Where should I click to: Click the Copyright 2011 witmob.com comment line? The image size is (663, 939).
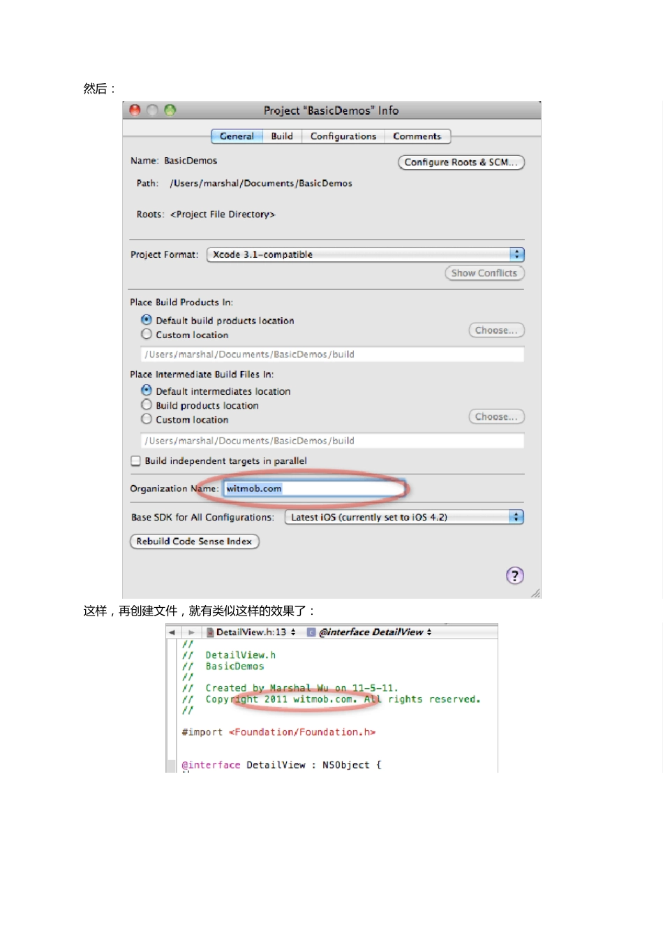pos(331,699)
